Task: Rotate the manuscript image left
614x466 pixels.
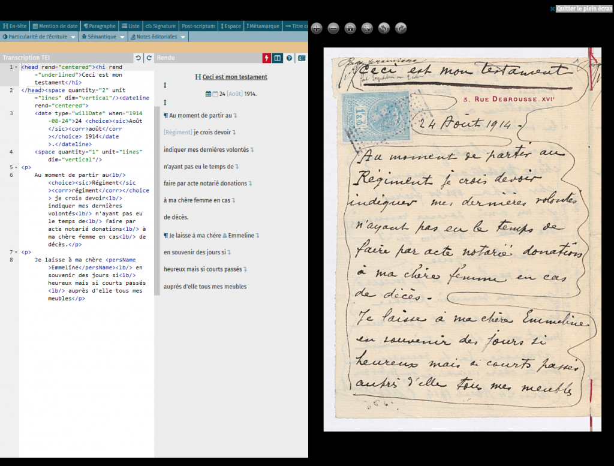Action: tap(384, 28)
